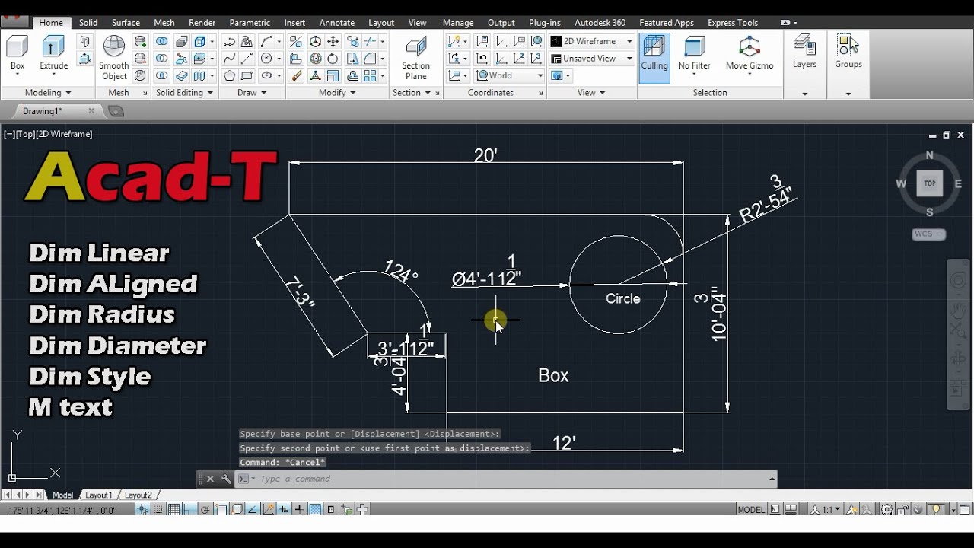Toggle Grid Display in status bar
This screenshot has width=974, height=548.
174,509
